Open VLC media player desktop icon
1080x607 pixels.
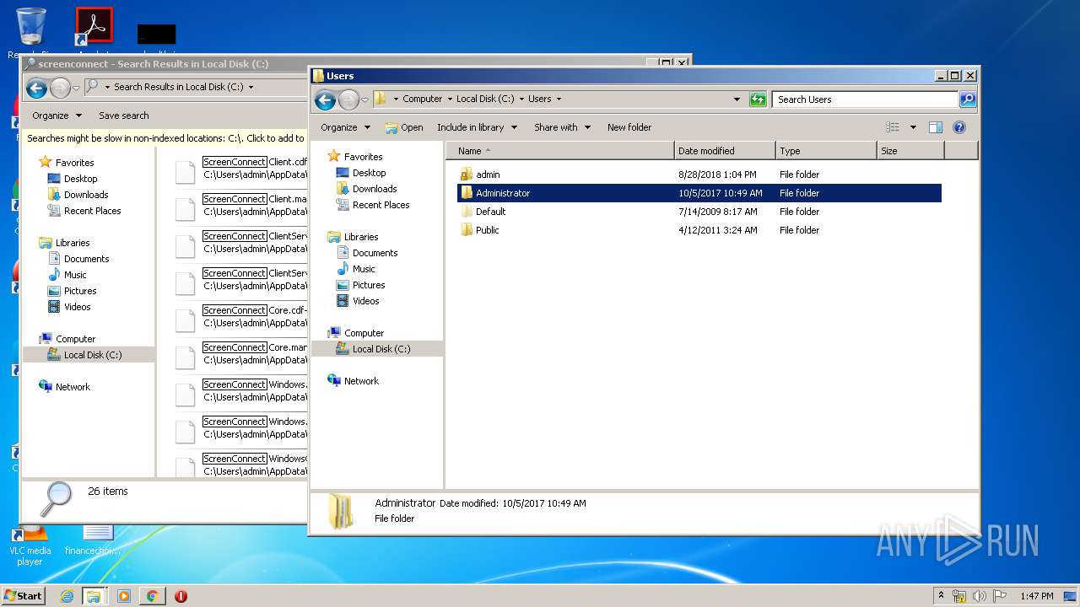click(x=30, y=545)
